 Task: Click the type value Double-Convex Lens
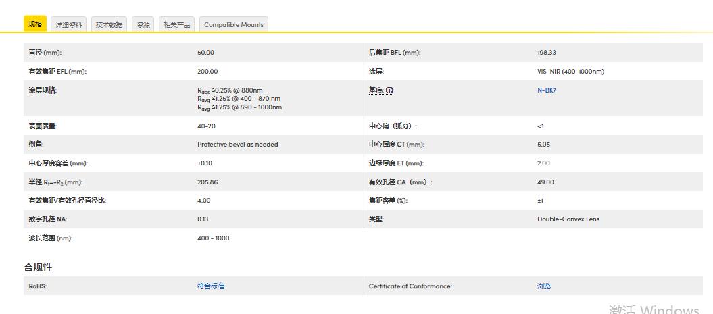[x=568, y=219]
